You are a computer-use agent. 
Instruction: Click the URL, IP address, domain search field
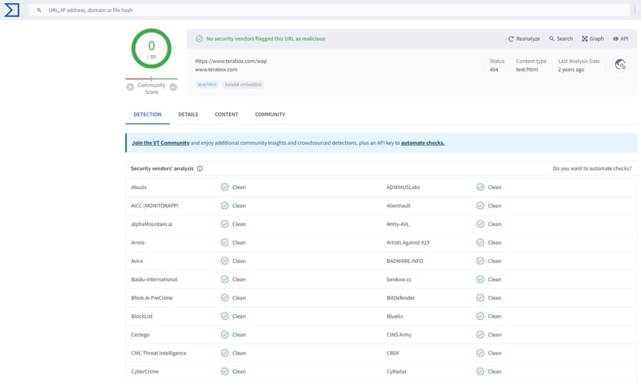tap(329, 10)
